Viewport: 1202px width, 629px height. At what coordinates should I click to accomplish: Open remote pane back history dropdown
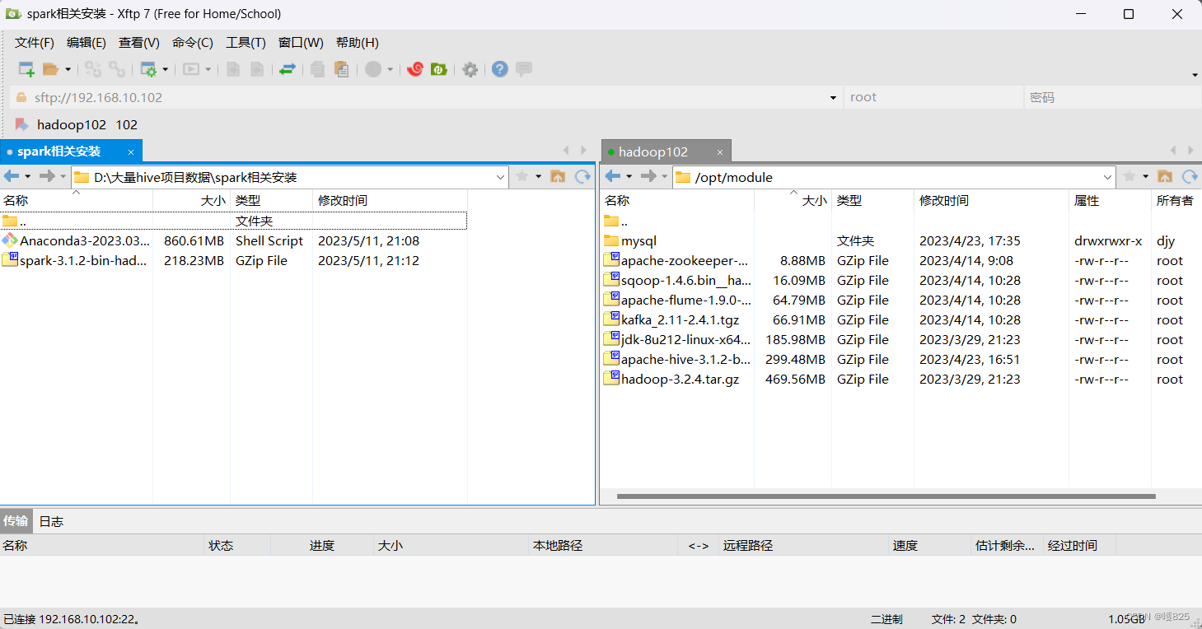point(629,176)
